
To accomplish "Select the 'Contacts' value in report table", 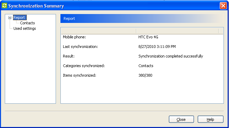I will [x=146, y=66].
